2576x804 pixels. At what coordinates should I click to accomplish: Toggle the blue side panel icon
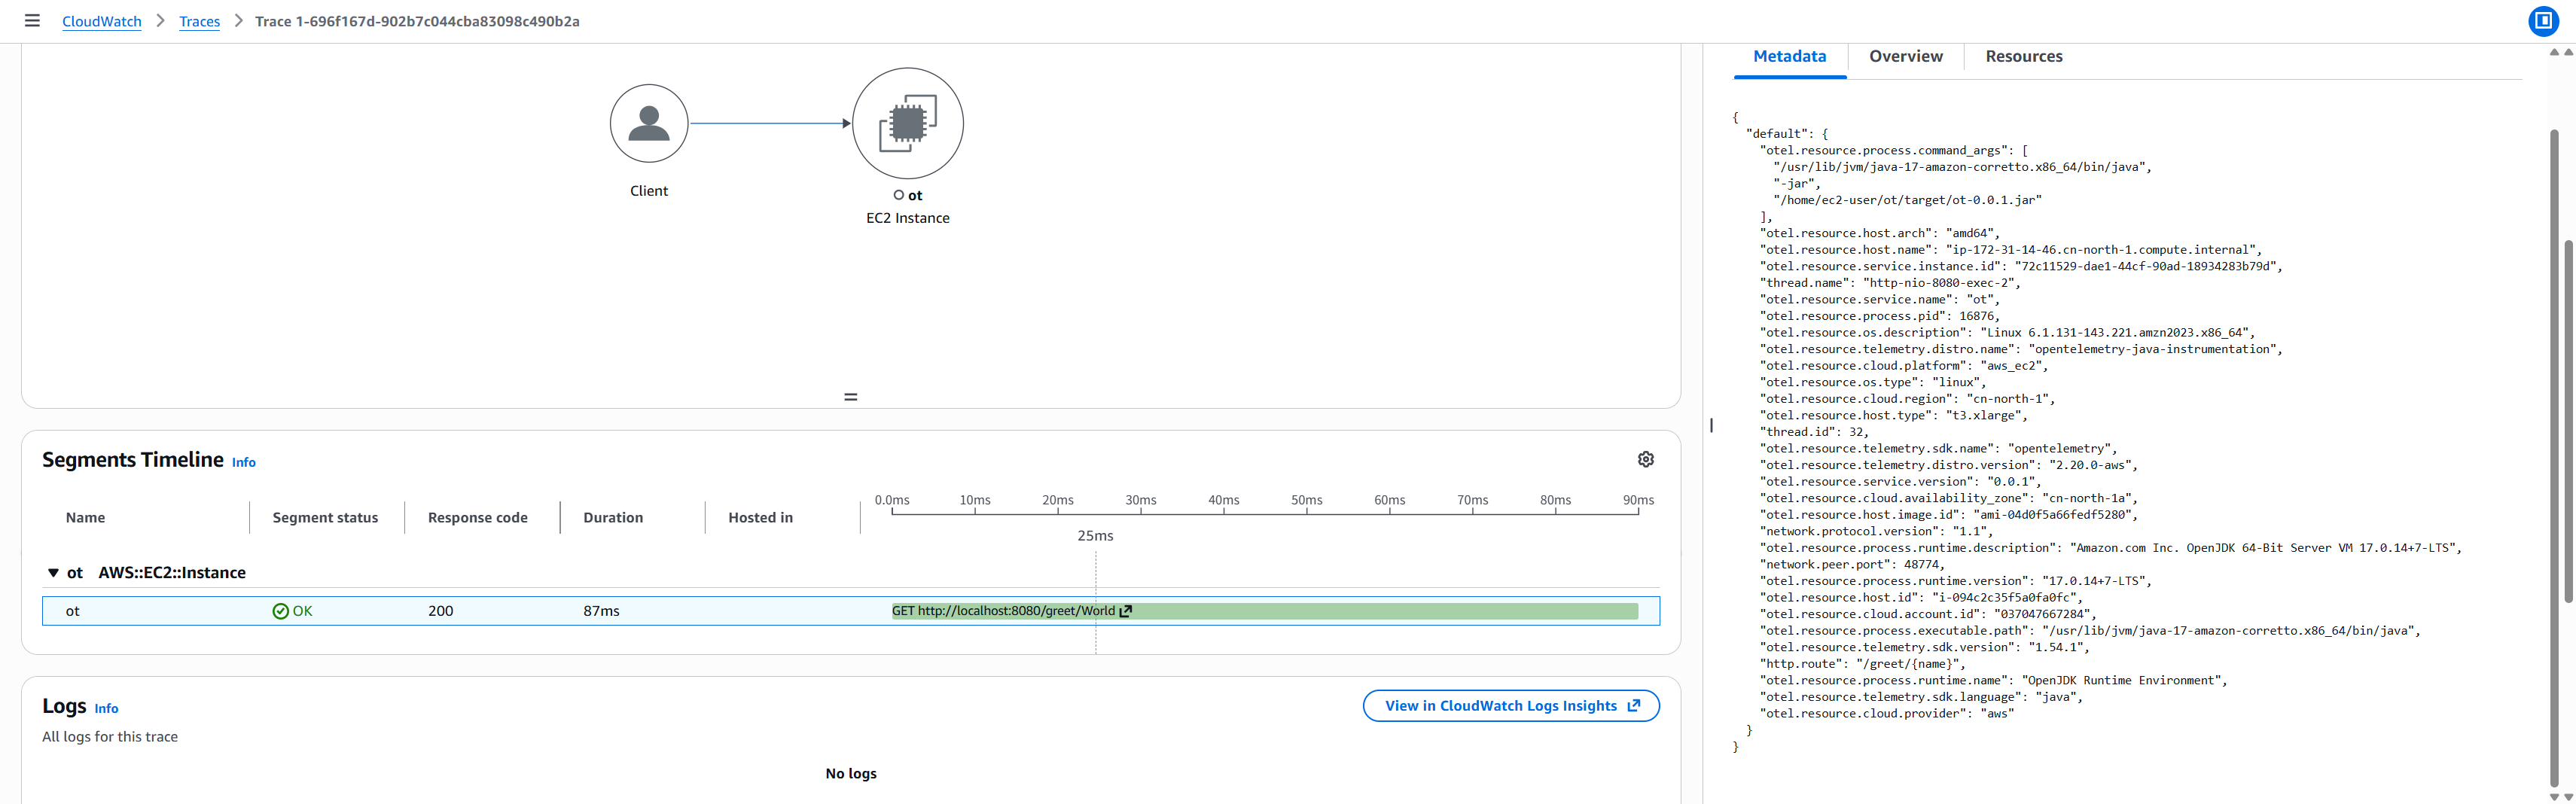click(x=2543, y=21)
